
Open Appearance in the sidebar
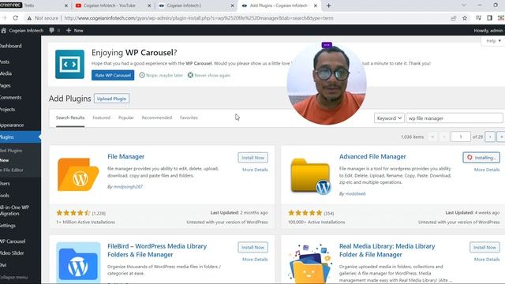pos(12,125)
